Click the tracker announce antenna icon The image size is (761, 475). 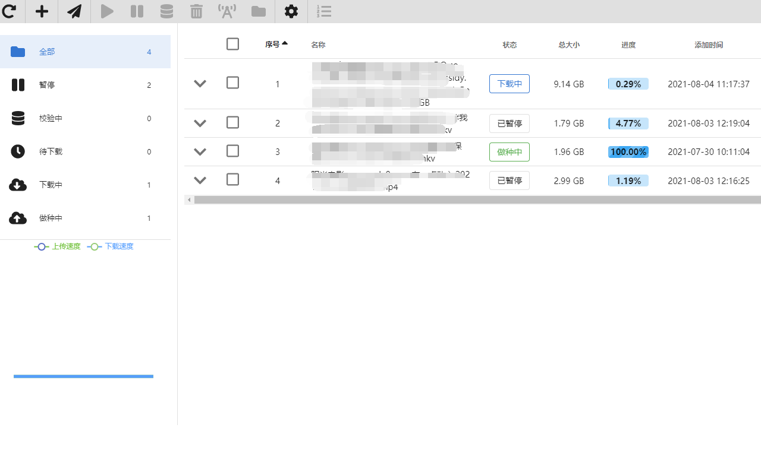227,11
